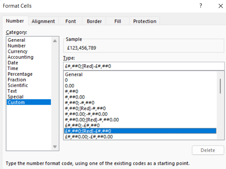The width and height of the screenshot is (226, 169).
Task: Open the Protection tab
Action: click(x=144, y=21)
